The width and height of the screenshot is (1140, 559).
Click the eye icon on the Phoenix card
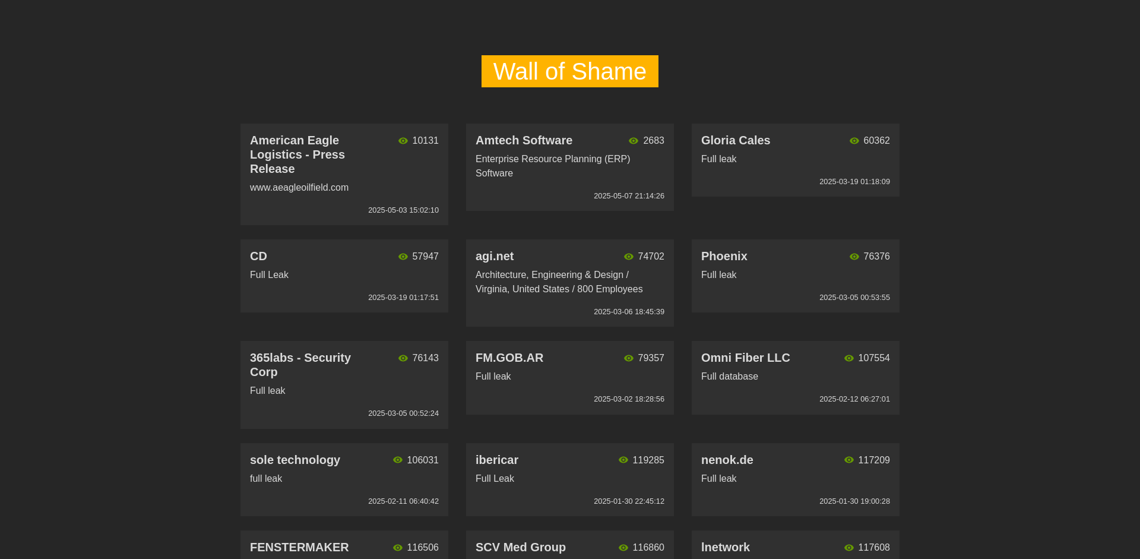[x=854, y=257]
